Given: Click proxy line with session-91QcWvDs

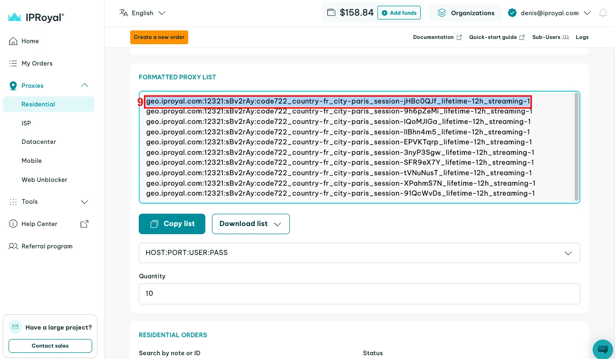Looking at the screenshot, I should click(x=340, y=194).
